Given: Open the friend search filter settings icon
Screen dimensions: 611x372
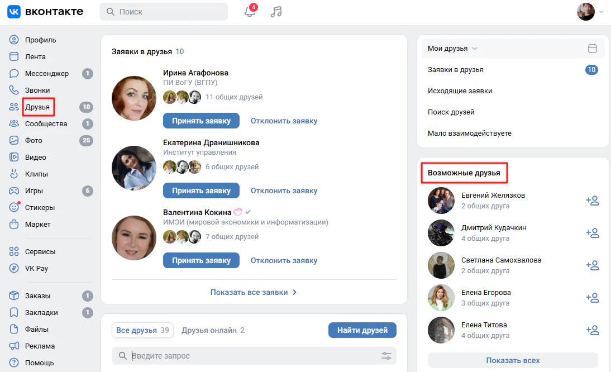Looking at the screenshot, I should (x=386, y=356).
